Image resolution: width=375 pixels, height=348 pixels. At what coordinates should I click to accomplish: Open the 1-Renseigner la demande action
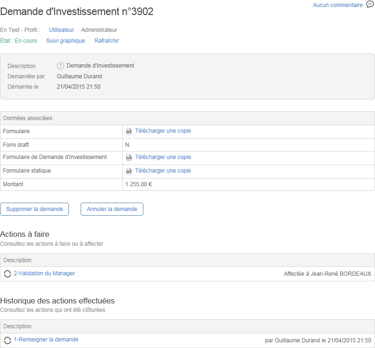coord(46,340)
